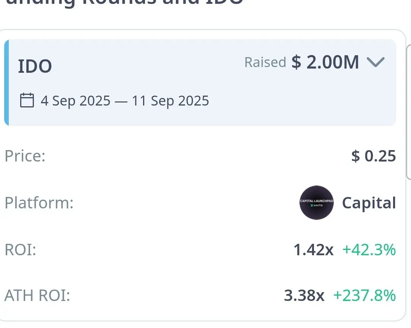Viewport: 411px width, 328px height.
Task: Collapse the IDO round chevron
Action: pyautogui.click(x=376, y=62)
